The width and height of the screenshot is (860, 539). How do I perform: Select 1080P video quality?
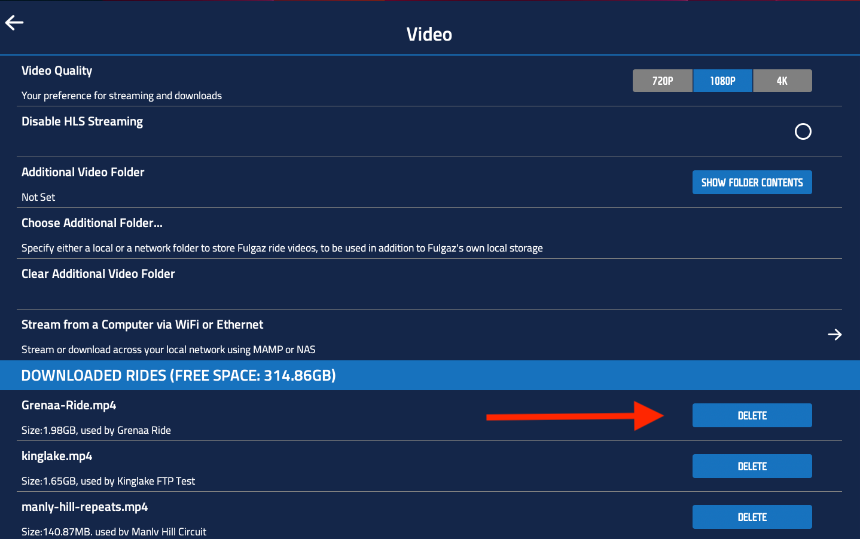(722, 80)
